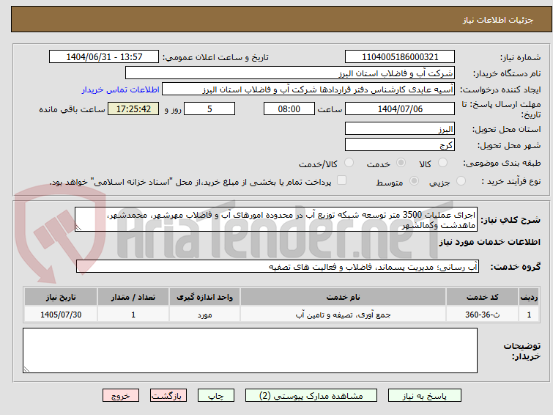Click the cell جمع آوری، تصفیه و تامین آب
Screen dimensions: 553x415
(344, 315)
